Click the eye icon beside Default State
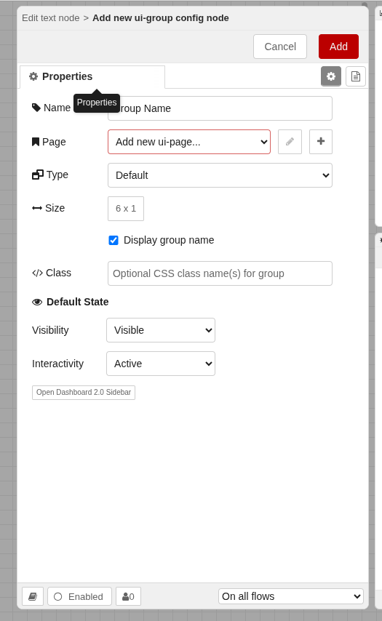The width and height of the screenshot is (382, 621). click(x=37, y=303)
